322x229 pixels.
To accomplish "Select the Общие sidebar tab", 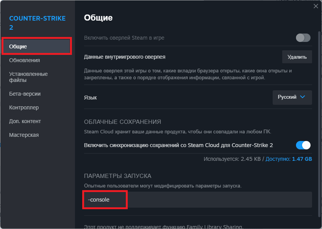I will click(37, 46).
